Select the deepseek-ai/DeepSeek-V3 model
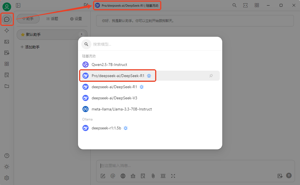This screenshot has width=300, height=185. (x=149, y=98)
